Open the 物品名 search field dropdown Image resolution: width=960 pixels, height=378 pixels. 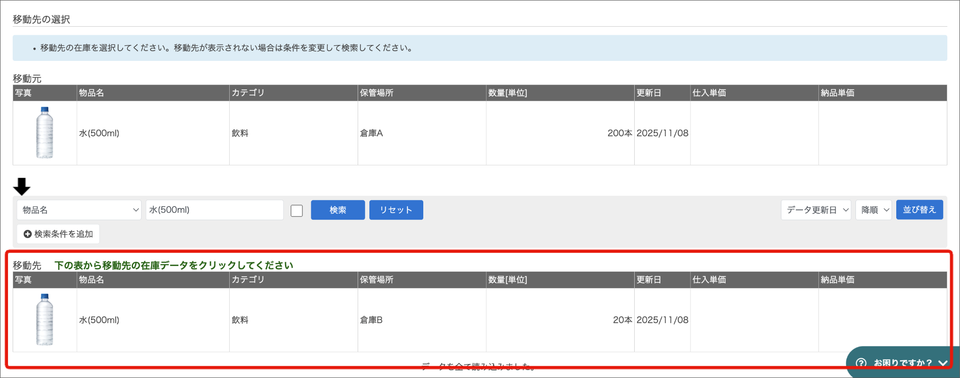(x=79, y=210)
